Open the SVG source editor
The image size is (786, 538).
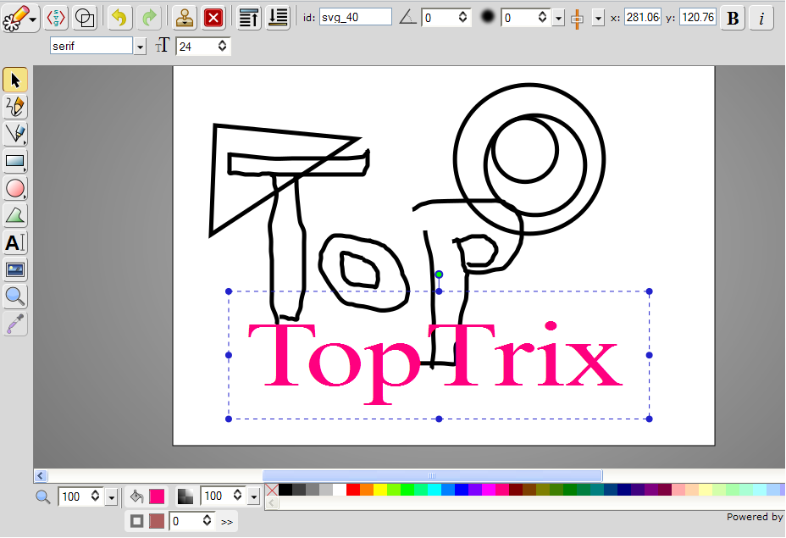[54, 17]
